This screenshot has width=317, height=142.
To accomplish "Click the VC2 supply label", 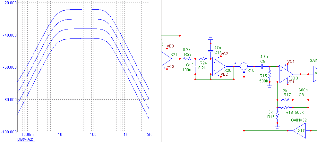I will [x=224, y=54].
